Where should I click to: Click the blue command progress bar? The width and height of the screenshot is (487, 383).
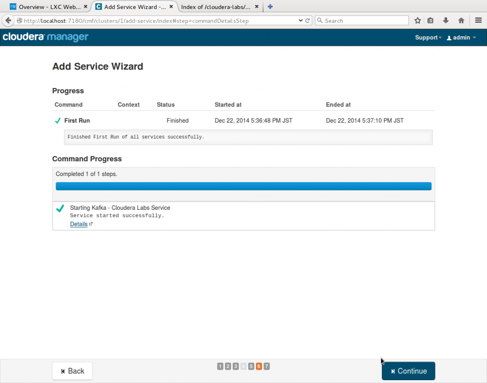pos(243,186)
